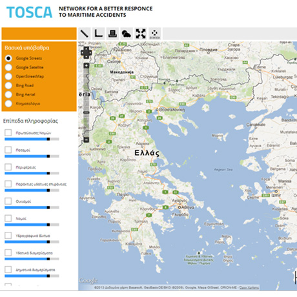Select the L-shaped area measure tool
The image size is (297, 297).
pyautogui.click(x=99, y=34)
